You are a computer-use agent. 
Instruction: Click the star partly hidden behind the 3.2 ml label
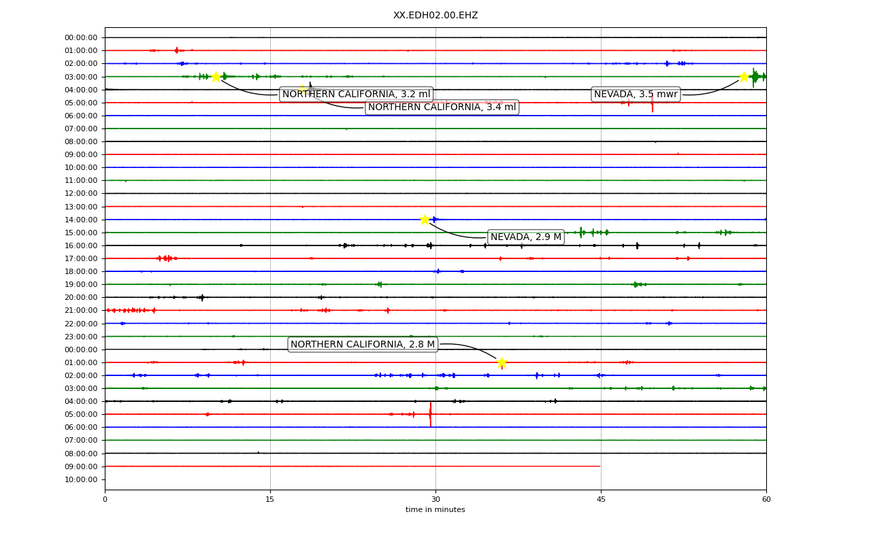click(303, 89)
